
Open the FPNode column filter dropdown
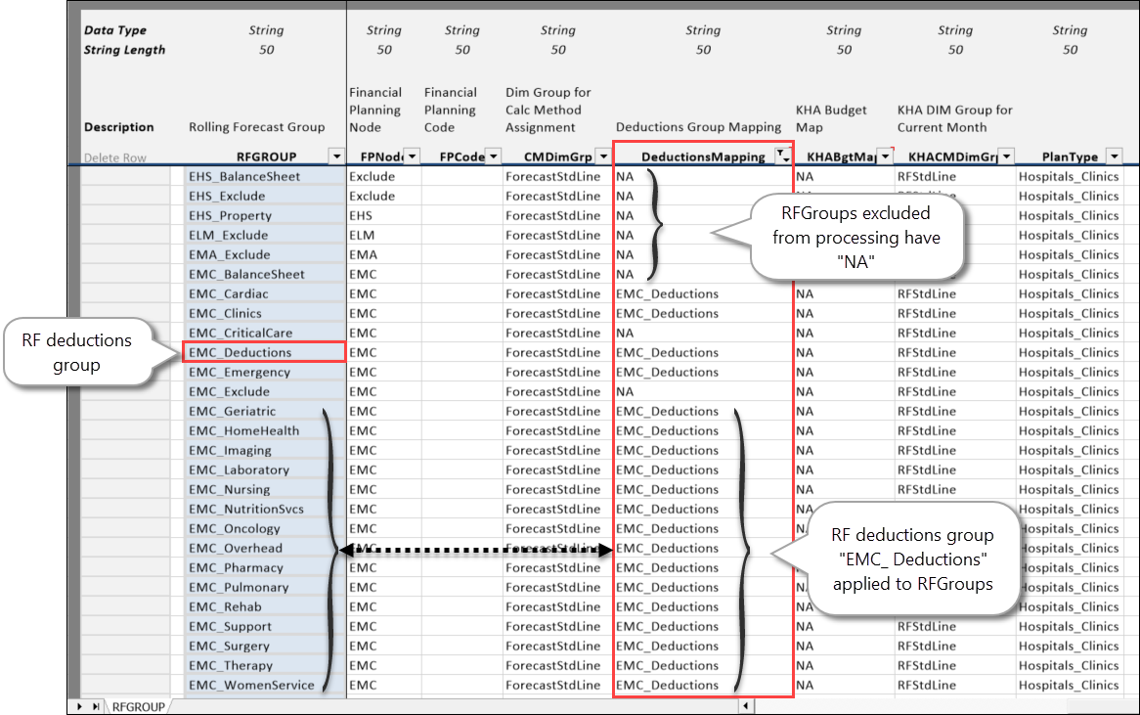click(413, 156)
